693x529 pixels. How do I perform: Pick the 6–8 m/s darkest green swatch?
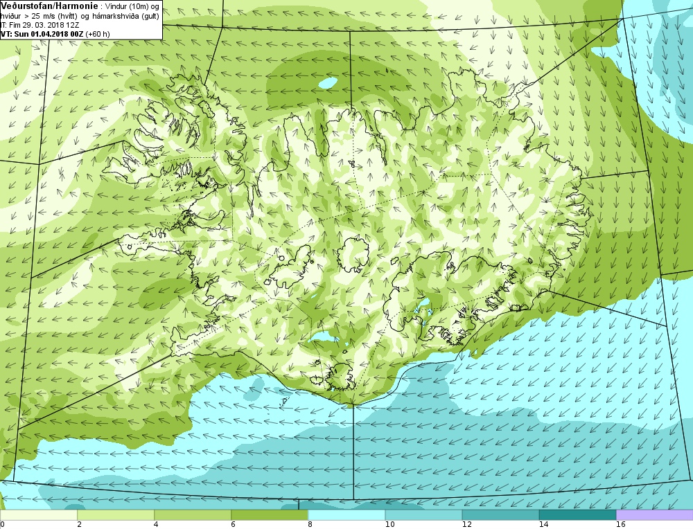click(x=270, y=515)
